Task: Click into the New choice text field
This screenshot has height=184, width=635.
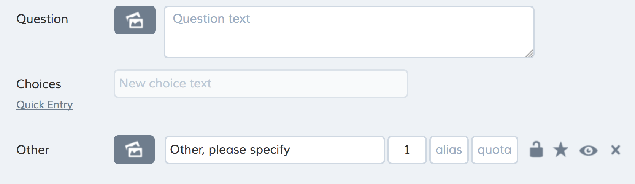Action: [x=261, y=84]
